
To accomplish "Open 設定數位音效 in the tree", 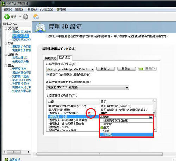I will 20,84.
